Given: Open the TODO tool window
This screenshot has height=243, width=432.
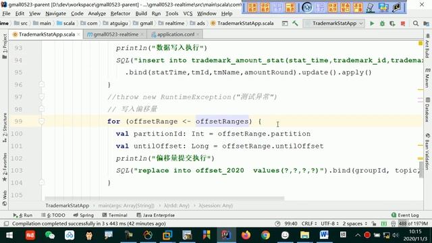Looking at the screenshot, I should tap(53, 215).
